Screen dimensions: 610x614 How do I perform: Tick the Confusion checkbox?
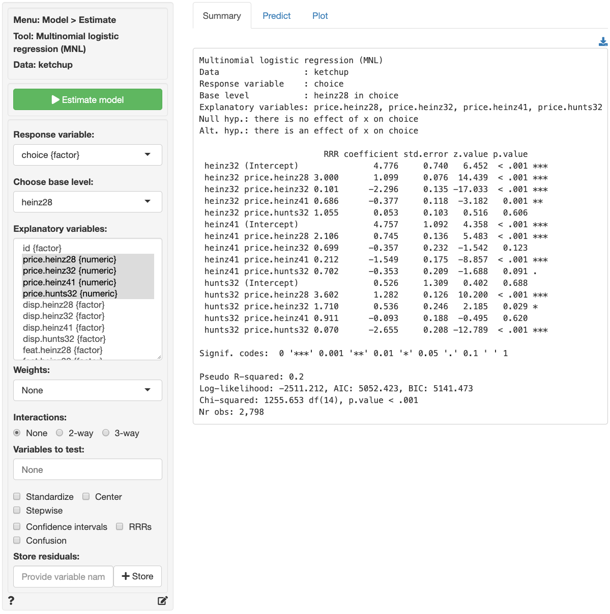17,540
